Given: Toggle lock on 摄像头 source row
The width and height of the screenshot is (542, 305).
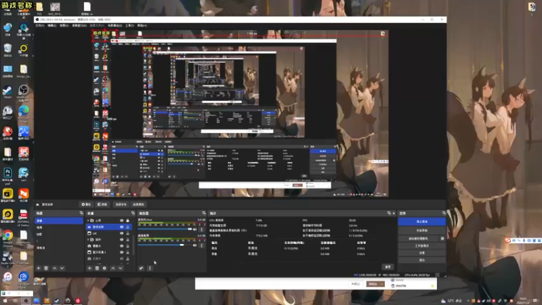Looking at the screenshot, I should (x=127, y=246).
